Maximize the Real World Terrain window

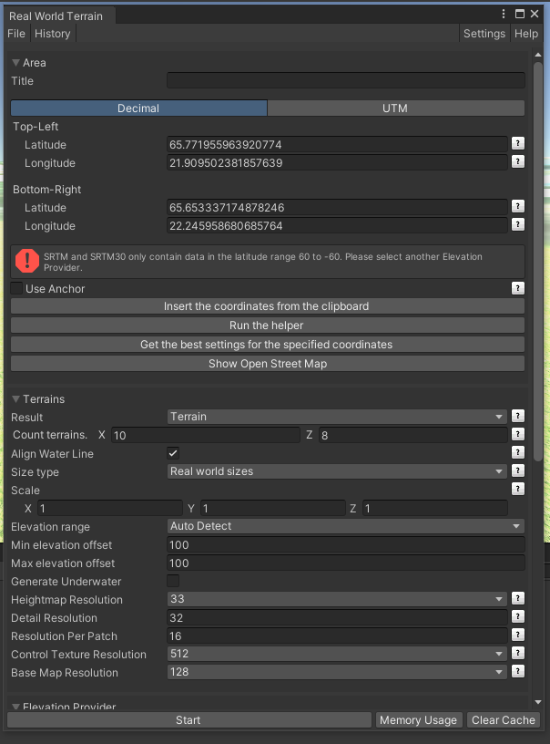point(520,14)
